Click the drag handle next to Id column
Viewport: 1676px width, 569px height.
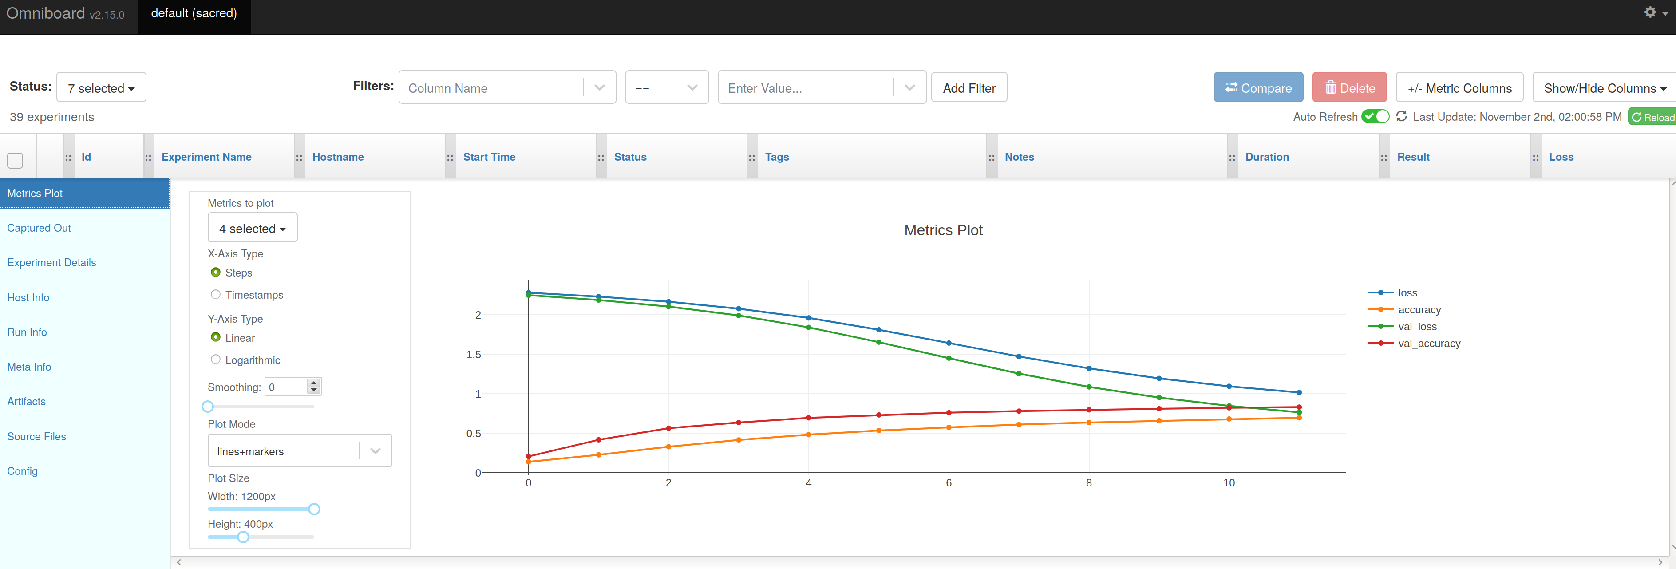(68, 158)
